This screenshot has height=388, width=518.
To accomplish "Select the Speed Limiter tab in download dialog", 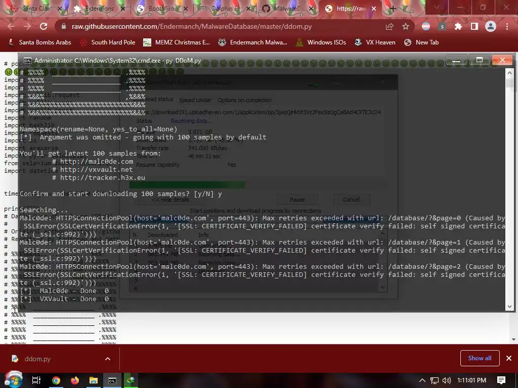I will point(195,100).
